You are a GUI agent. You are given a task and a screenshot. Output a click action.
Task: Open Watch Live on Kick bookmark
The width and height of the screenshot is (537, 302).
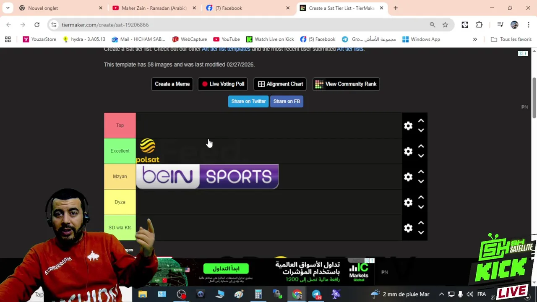pyautogui.click(x=270, y=39)
